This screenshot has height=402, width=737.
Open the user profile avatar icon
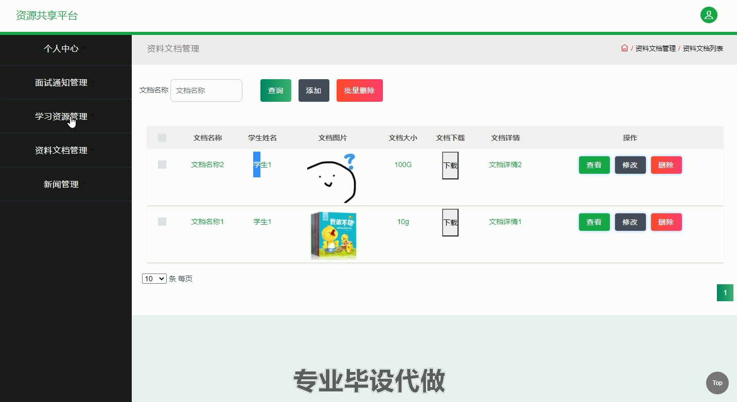point(709,15)
